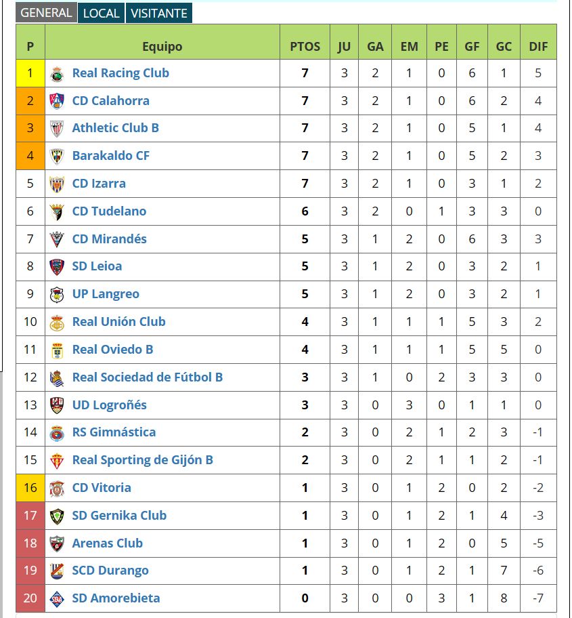Click the UD Logroñés crest icon
Screen dimensions: 572x618
click(x=57, y=405)
